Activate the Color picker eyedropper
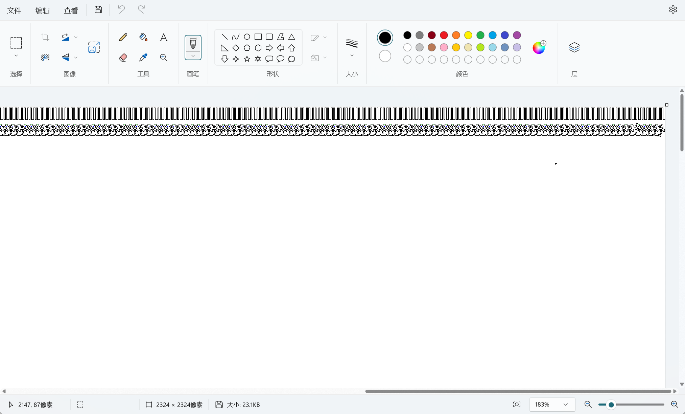685x414 pixels. coord(143,57)
